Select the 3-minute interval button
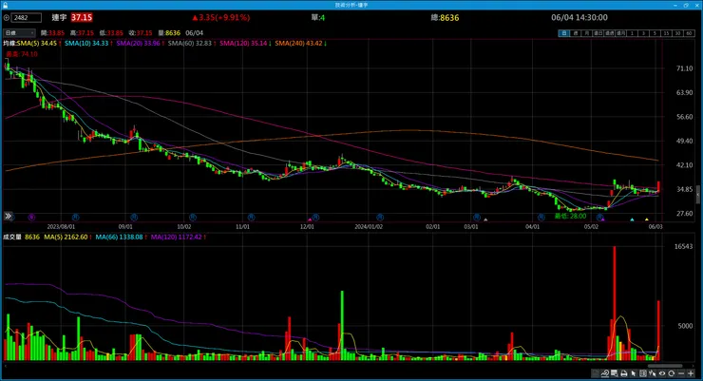 [x=643, y=33]
